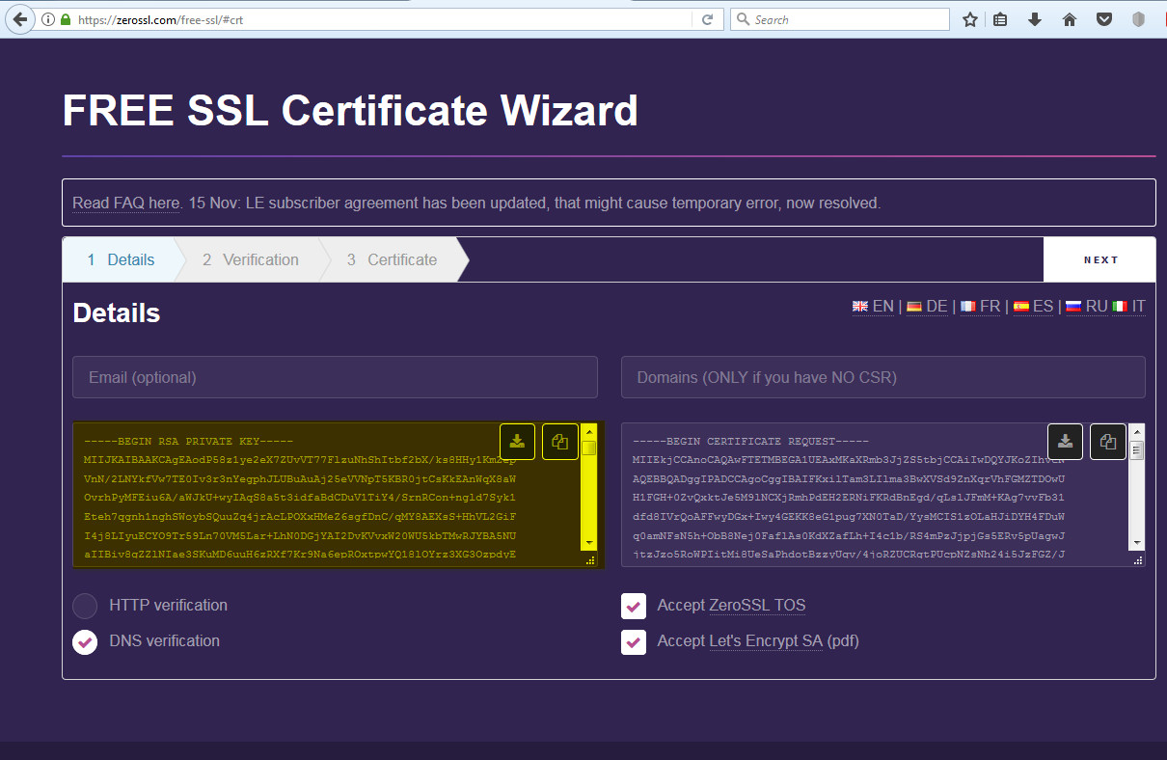
Task: Toggle the Accept ZeroSSL TOS checkbox
Action: click(x=634, y=606)
